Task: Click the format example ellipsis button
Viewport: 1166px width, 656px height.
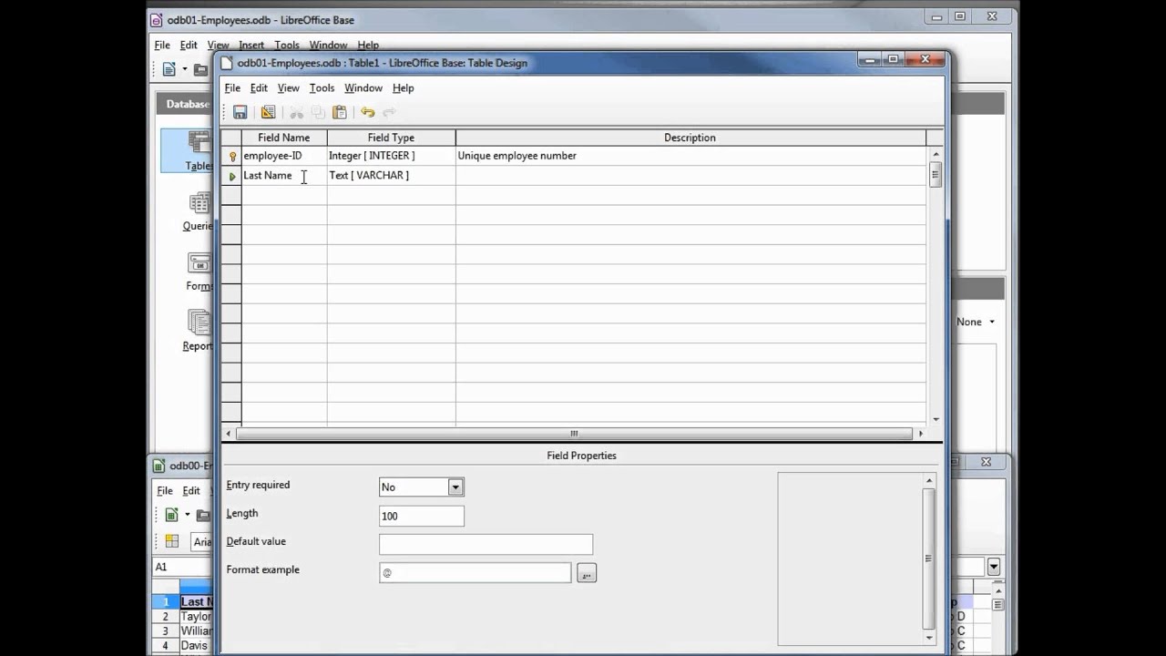Action: pos(587,573)
